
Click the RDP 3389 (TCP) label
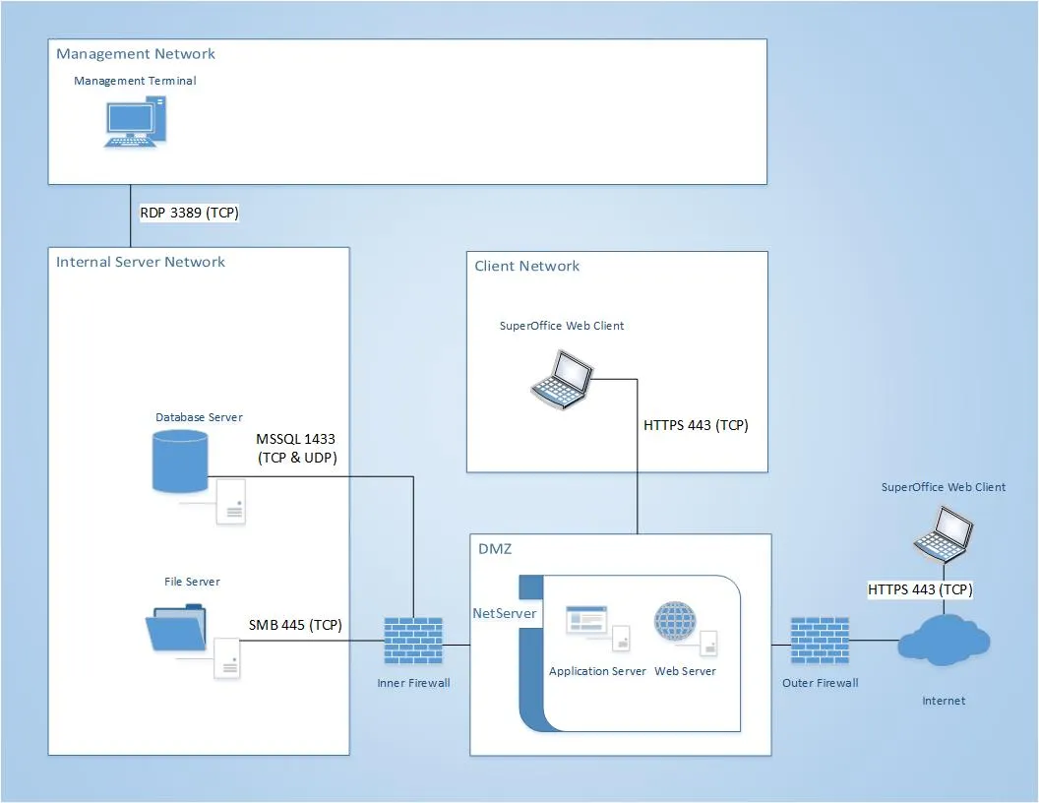(189, 212)
